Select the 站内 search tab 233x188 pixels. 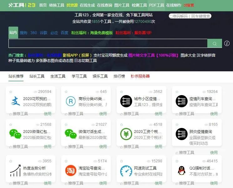pyautogui.click(x=13, y=33)
